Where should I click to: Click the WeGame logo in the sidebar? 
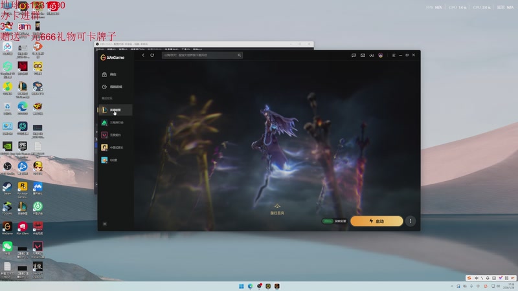(112, 58)
